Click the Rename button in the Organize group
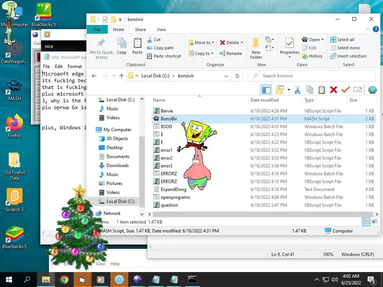This screenshot has height=287, width=383. 231,53
